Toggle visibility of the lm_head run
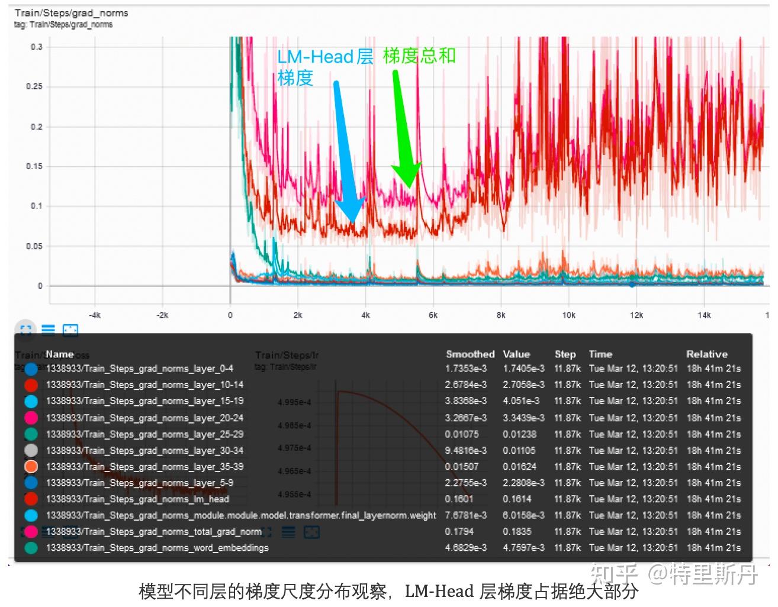This screenshot has height=607, width=778. 31,499
